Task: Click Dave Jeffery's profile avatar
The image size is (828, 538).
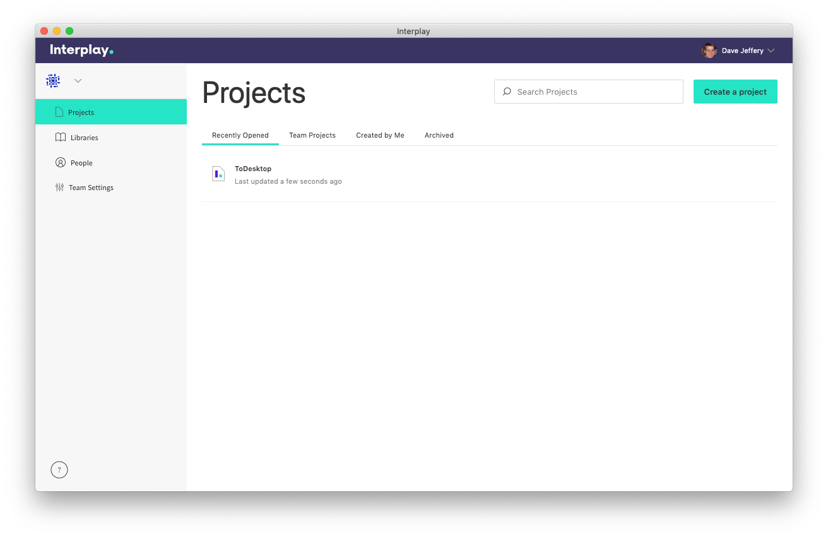Action: coord(709,51)
